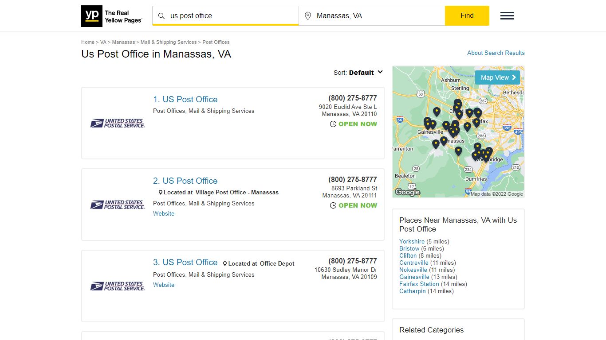This screenshot has height=340, width=606.
Task: Open Centreville nearby place
Action: pyautogui.click(x=414, y=263)
